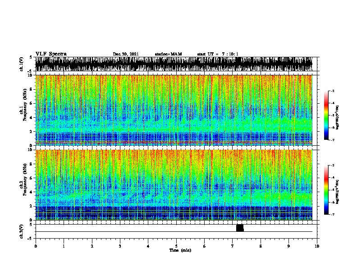
Task: Click the time axis tick label "7"
Action: tap(233, 246)
